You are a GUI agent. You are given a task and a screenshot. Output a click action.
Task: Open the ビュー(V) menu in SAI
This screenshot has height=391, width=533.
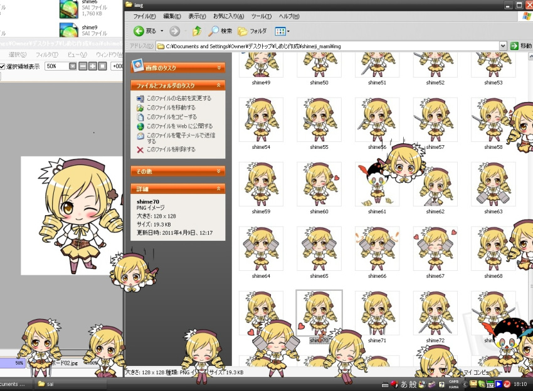coord(77,54)
